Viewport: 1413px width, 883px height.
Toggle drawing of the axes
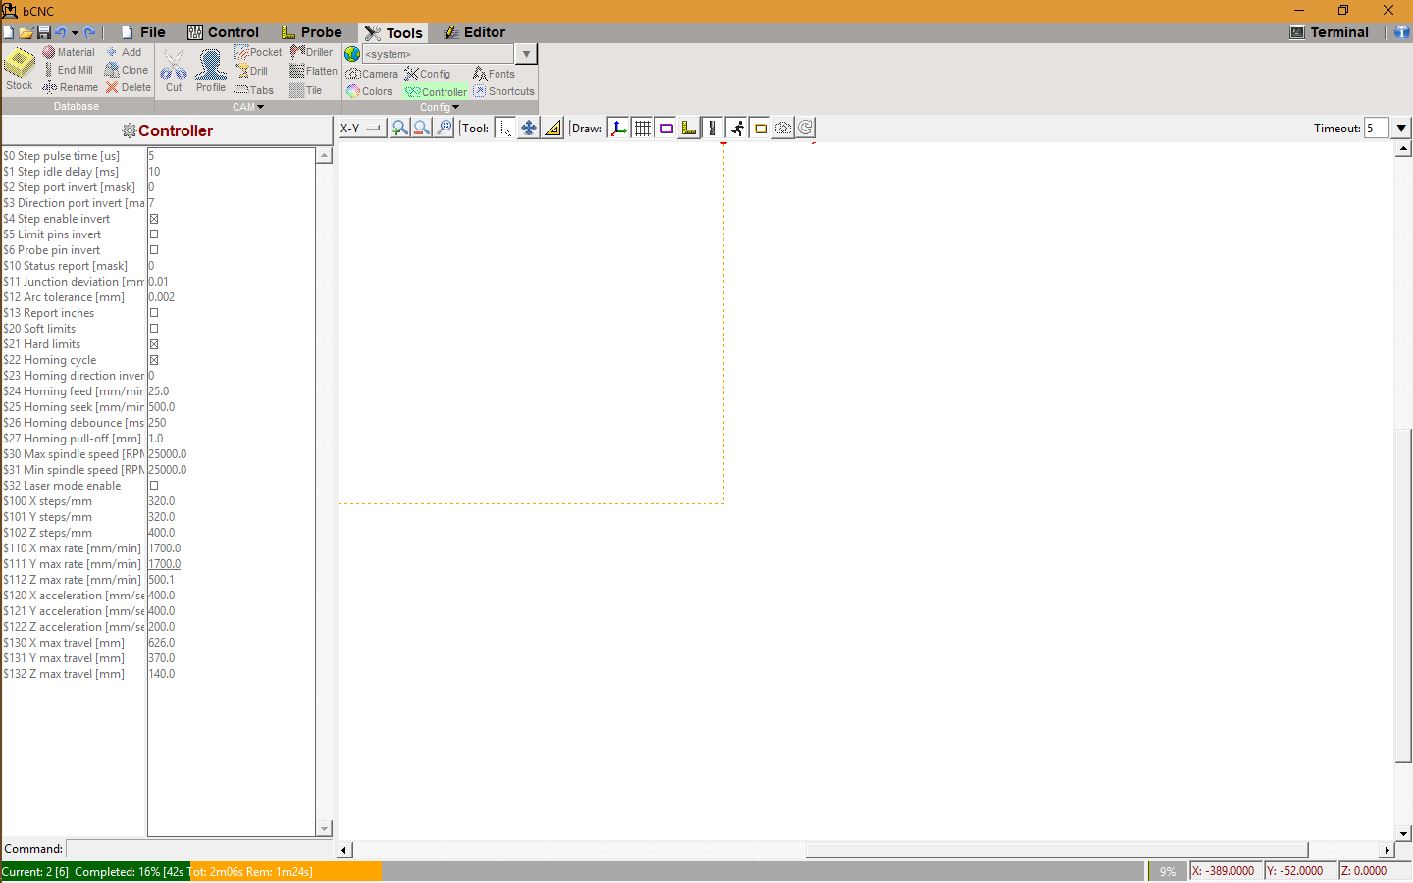pos(619,128)
